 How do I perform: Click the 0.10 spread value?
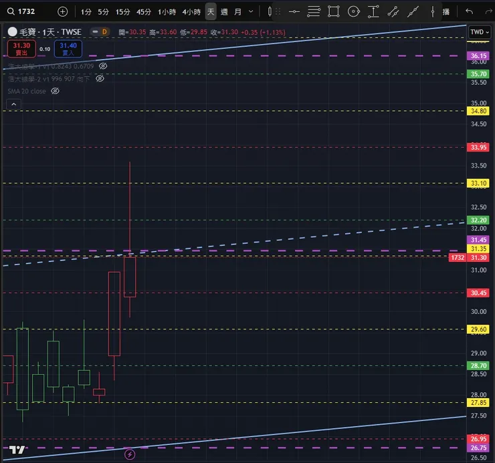tap(45, 49)
